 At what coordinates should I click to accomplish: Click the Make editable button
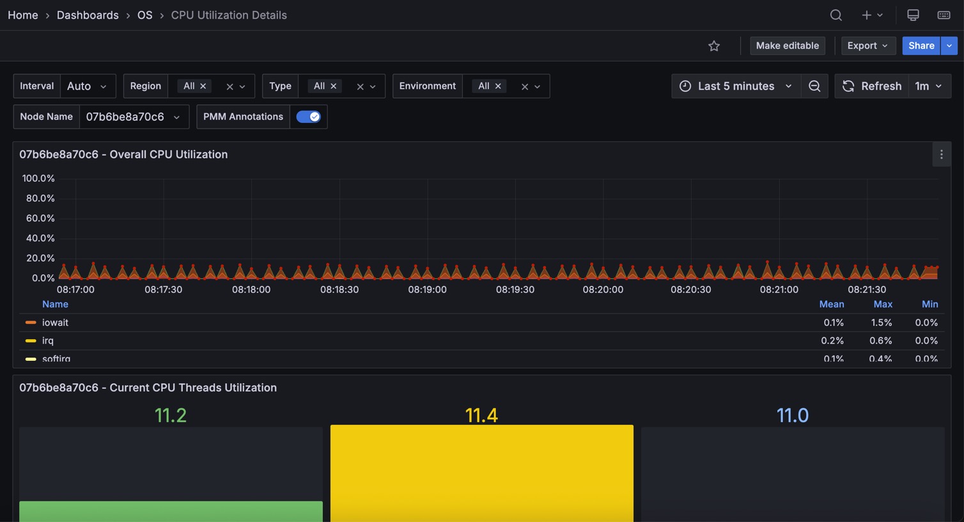(x=787, y=45)
